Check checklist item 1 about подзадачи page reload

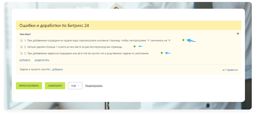(21, 40)
